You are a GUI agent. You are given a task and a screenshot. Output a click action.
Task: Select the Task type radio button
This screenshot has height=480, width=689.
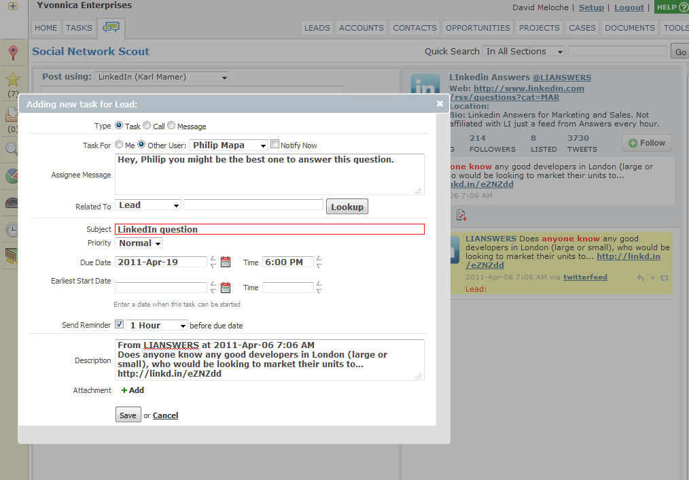point(119,125)
